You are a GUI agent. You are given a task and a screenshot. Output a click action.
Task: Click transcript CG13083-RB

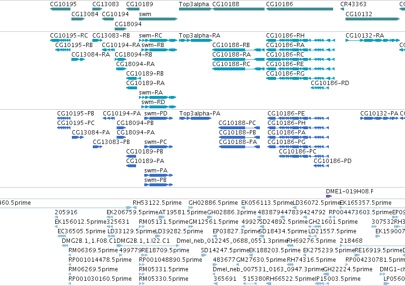point(111,35)
